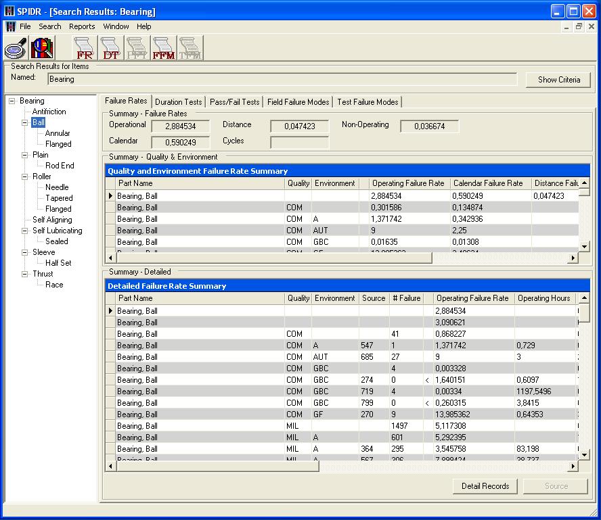Click the Named input field containing Bearing
The height and width of the screenshot is (520, 601).
(x=282, y=79)
